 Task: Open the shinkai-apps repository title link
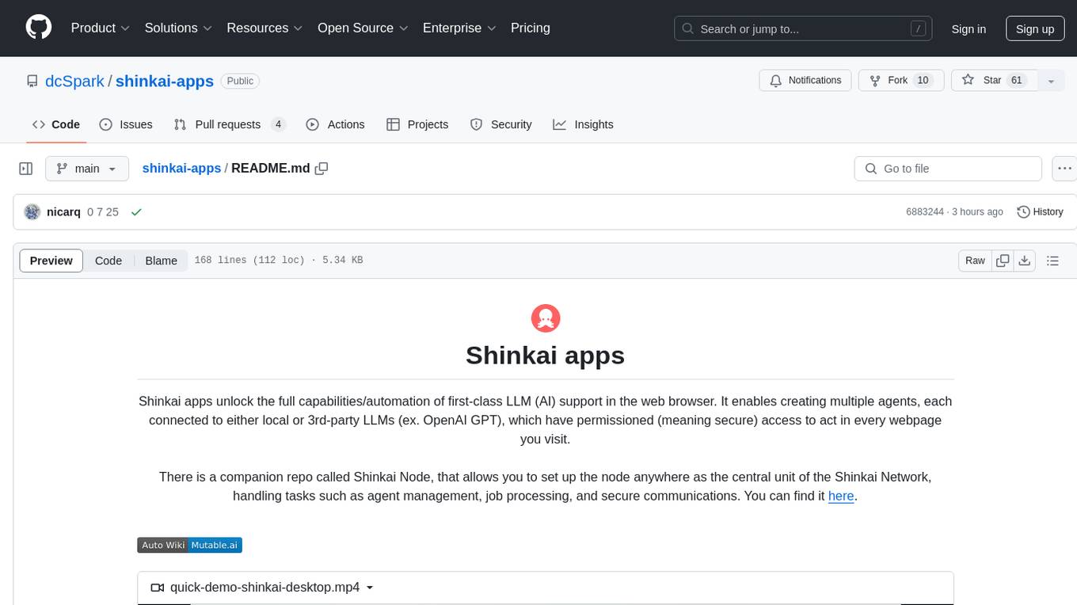[165, 81]
